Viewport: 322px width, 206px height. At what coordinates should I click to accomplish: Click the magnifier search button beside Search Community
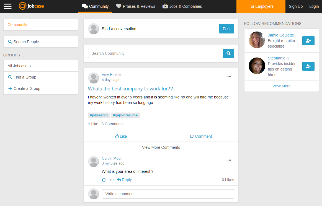(x=228, y=53)
